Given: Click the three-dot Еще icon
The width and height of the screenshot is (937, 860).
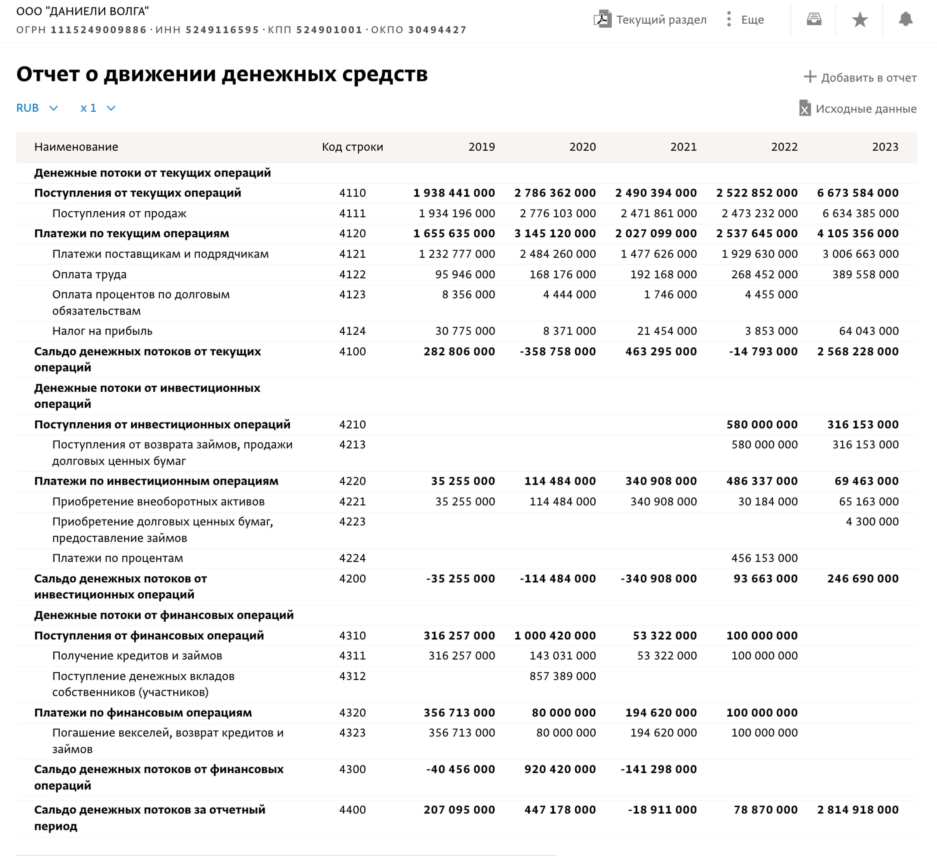Looking at the screenshot, I should point(729,20).
